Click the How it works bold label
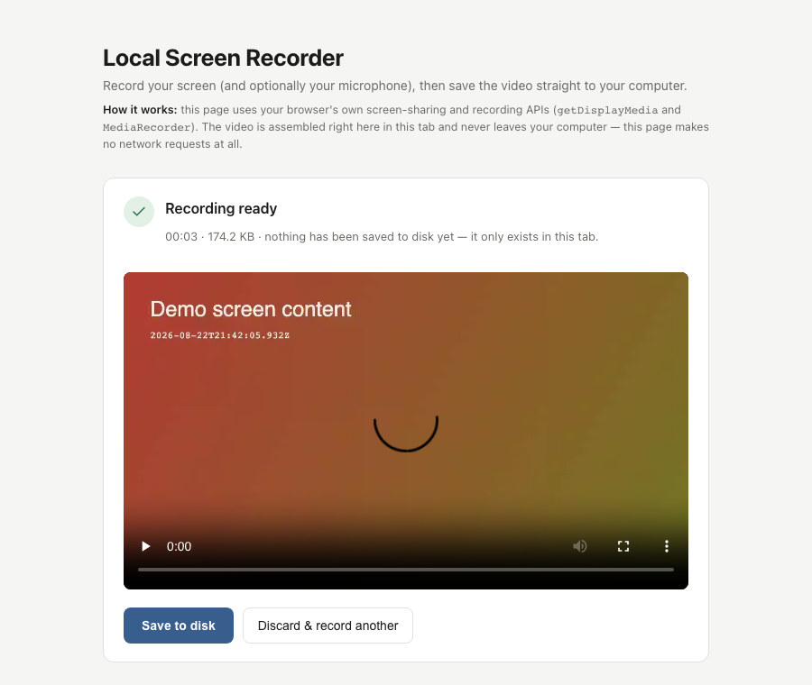 [x=140, y=110]
